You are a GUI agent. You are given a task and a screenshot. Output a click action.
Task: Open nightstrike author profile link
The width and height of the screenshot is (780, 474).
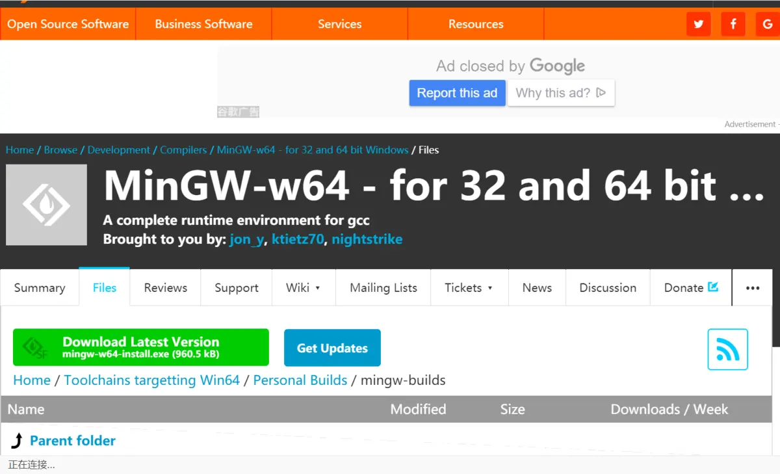tap(367, 239)
